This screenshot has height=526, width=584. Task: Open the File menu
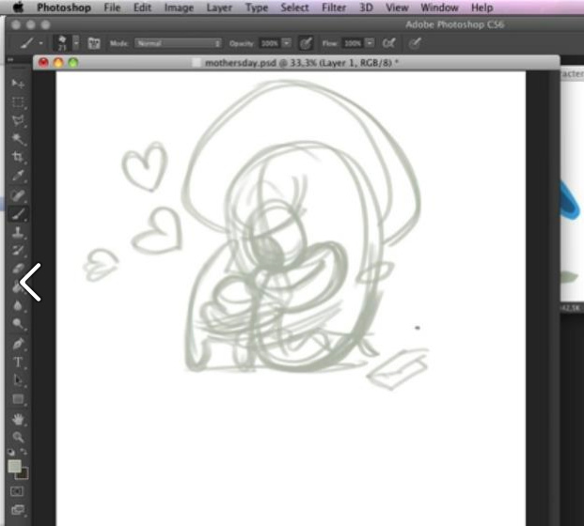click(112, 8)
